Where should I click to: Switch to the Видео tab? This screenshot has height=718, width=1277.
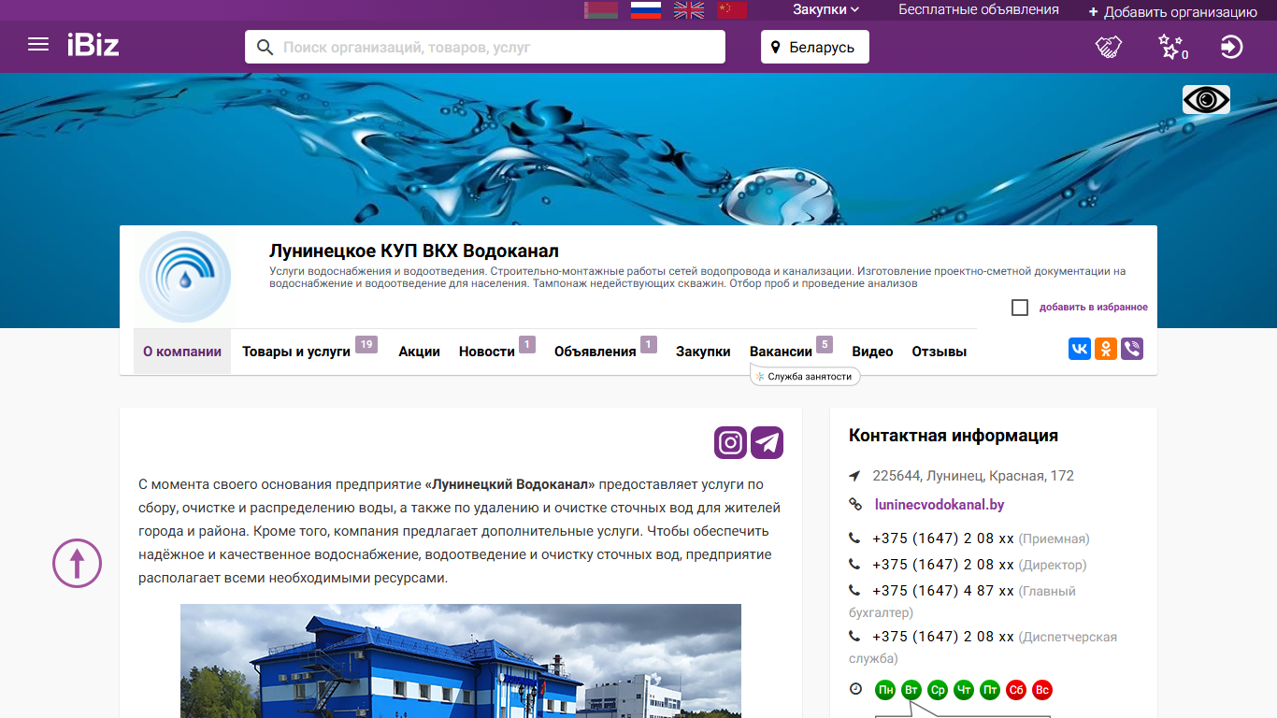point(872,352)
